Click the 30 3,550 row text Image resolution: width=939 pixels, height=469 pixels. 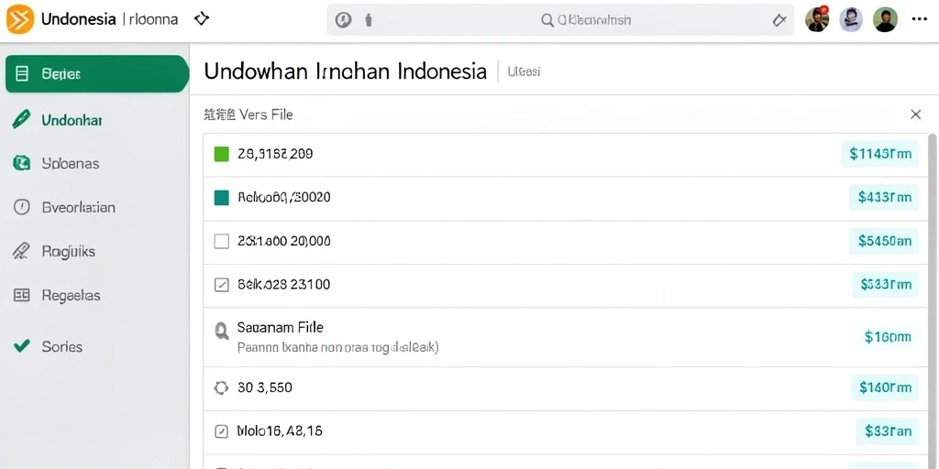pyautogui.click(x=265, y=387)
